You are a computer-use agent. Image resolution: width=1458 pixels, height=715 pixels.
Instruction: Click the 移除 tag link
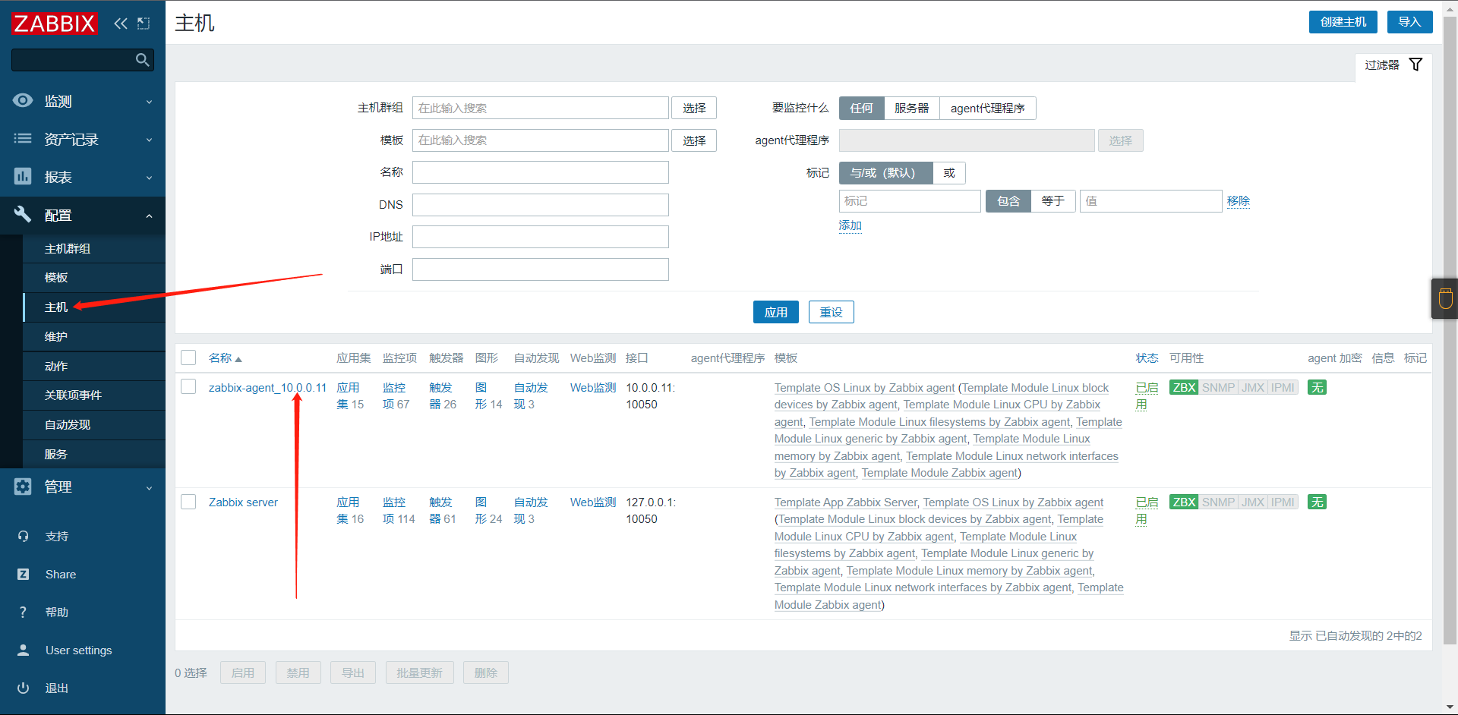pos(1238,201)
